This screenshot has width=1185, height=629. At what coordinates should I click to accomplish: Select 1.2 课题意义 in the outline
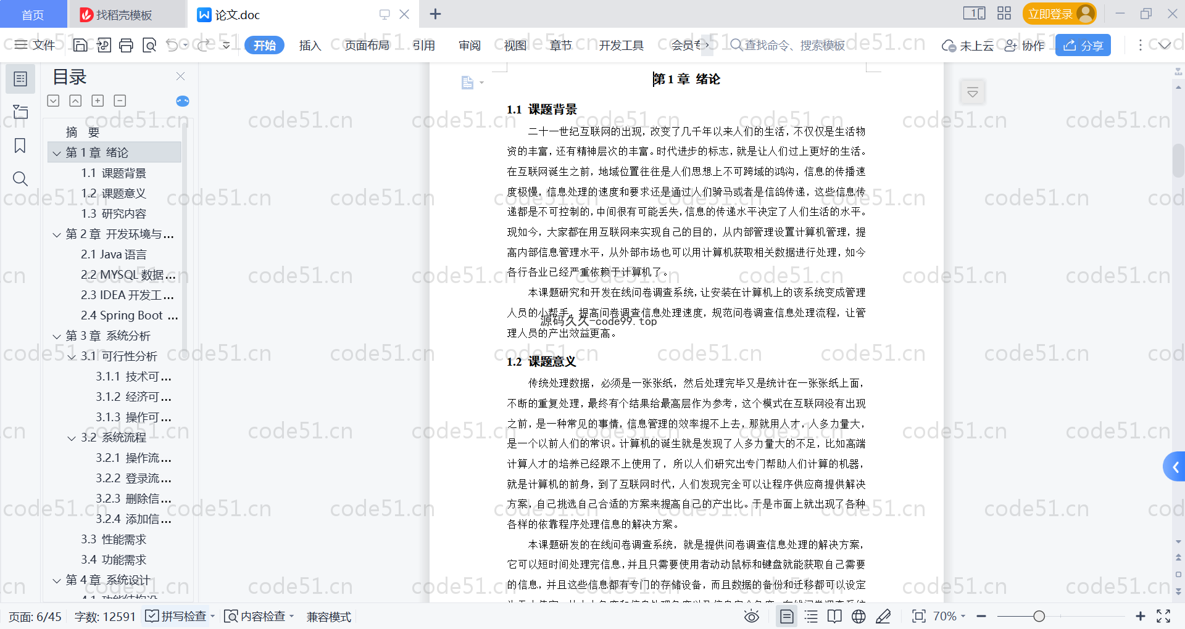click(114, 193)
